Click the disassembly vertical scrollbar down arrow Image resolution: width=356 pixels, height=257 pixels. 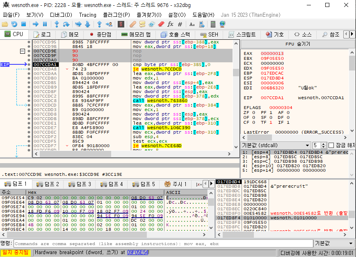point(236,147)
